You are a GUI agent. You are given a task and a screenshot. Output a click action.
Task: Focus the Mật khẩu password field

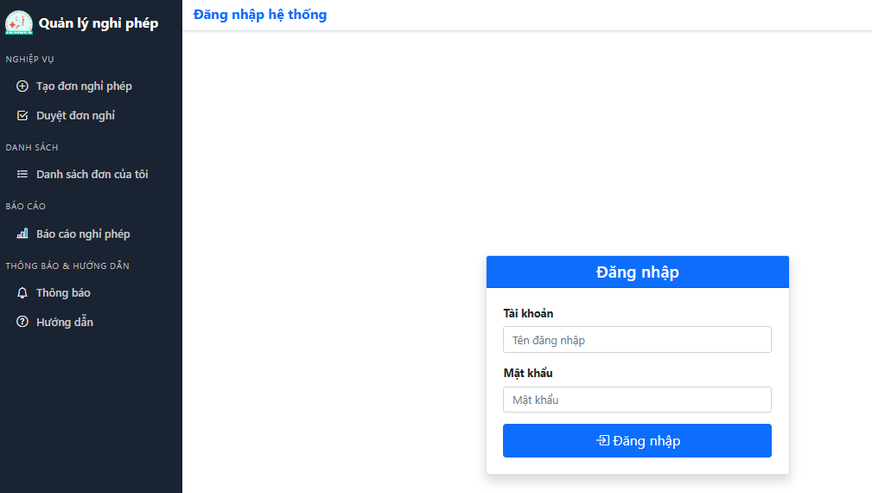pyautogui.click(x=637, y=400)
